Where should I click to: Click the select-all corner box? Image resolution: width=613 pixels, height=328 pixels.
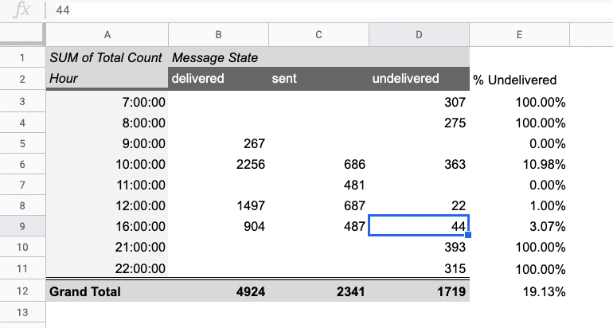coord(22,34)
